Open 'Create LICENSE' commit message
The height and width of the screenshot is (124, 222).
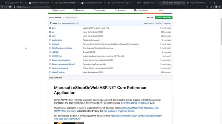[89, 52]
